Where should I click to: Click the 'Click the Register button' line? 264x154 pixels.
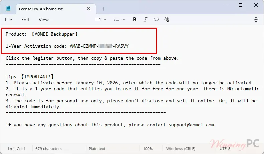pyautogui.click(x=92, y=58)
